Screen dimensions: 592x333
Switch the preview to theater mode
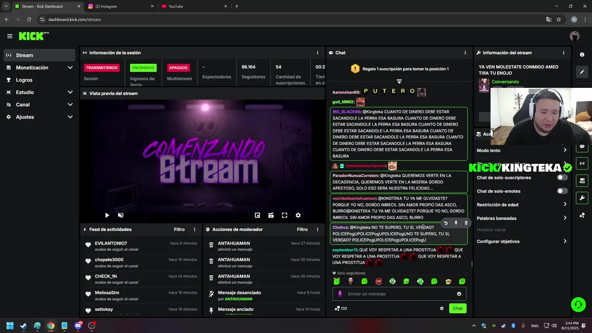coord(271,215)
